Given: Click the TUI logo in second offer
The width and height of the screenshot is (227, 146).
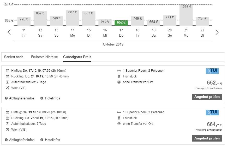Looking at the screenshot, I should 212,113.
